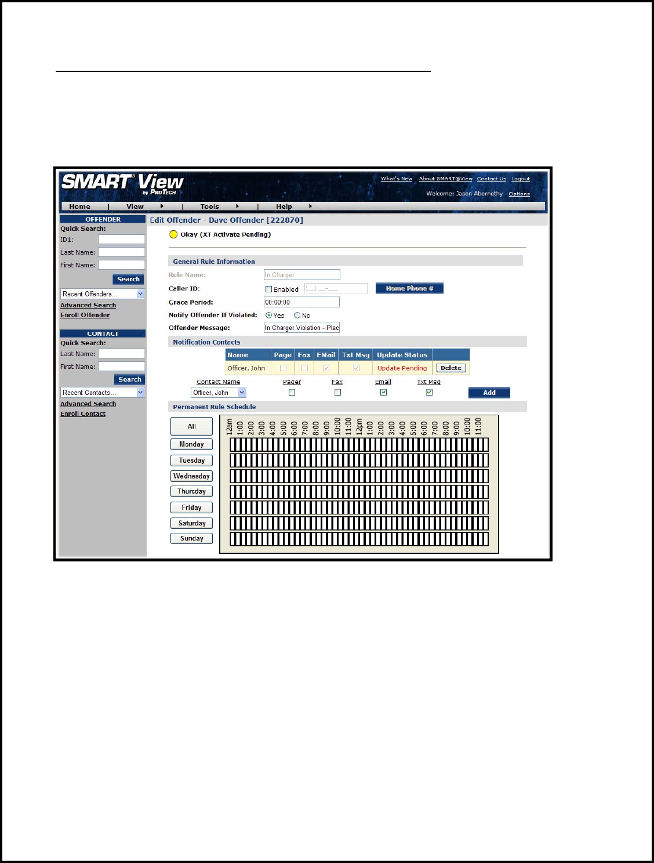Log out with the Logout link

[x=521, y=179]
